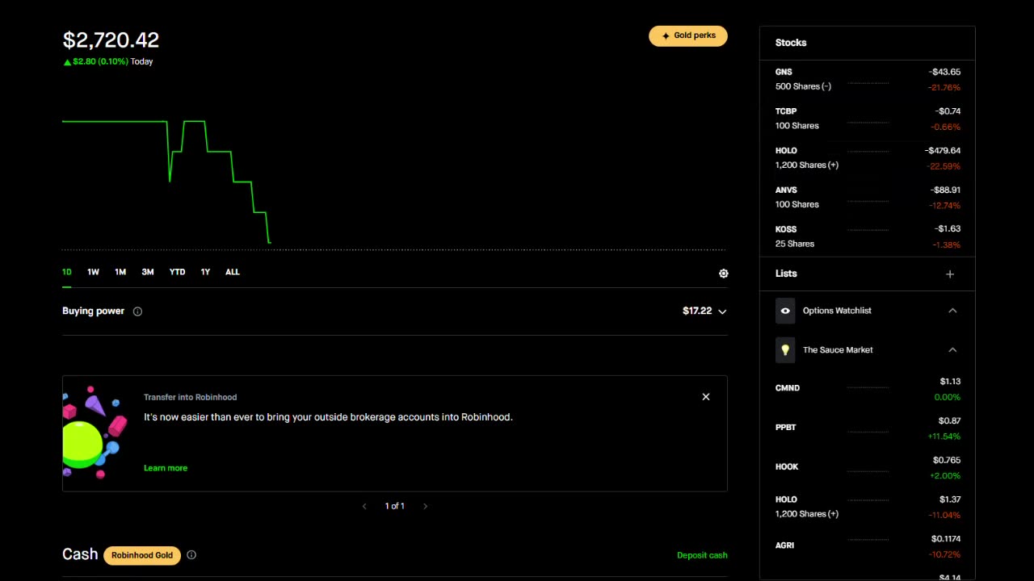Image resolution: width=1034 pixels, height=581 pixels.
Task: Click Lists section header
Action: click(x=786, y=274)
